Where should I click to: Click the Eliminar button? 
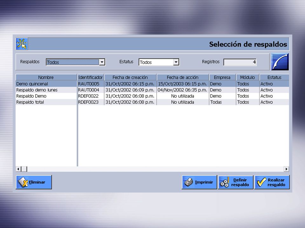click(34, 182)
